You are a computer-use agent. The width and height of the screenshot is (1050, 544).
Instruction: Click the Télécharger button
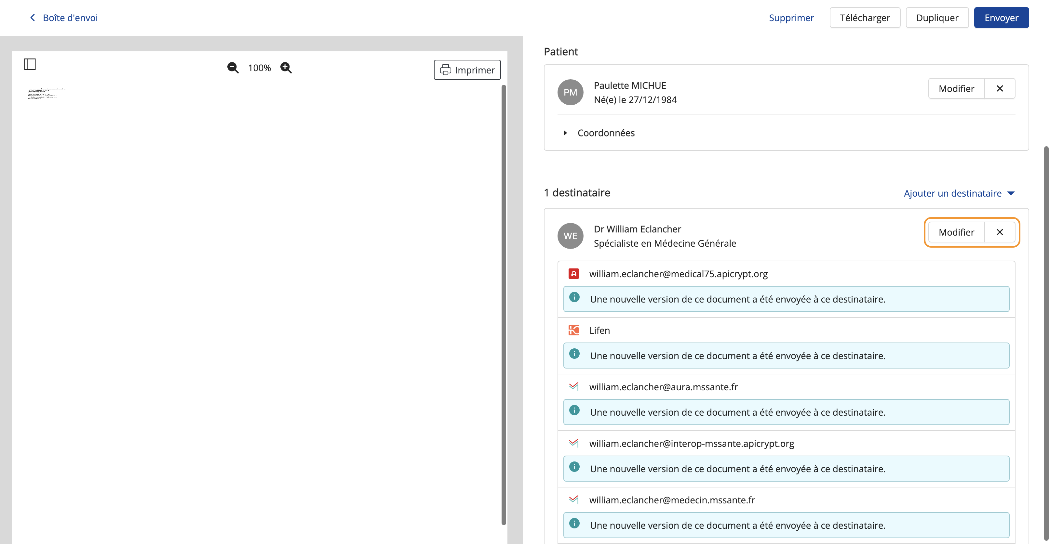point(865,18)
